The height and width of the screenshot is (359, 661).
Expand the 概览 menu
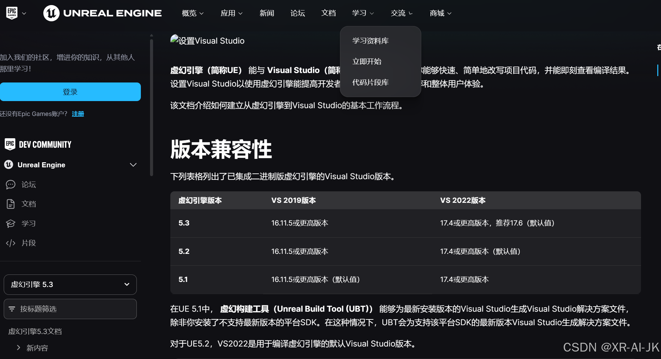click(193, 13)
